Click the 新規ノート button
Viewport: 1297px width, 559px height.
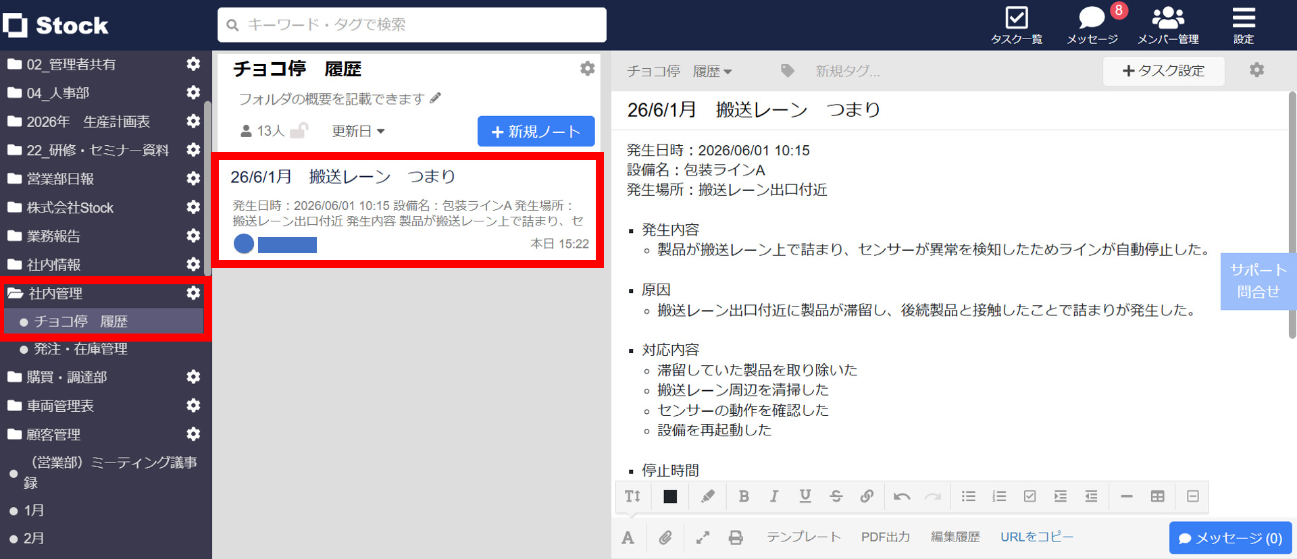click(x=536, y=131)
